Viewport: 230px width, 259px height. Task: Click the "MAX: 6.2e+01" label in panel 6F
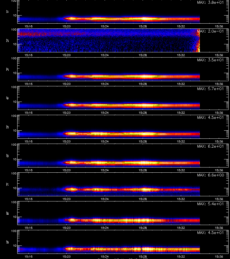click(210, 146)
